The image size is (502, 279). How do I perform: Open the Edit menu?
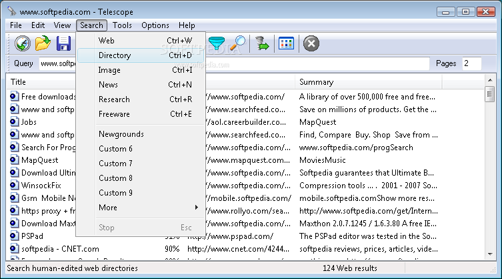pyautogui.click(x=38, y=25)
